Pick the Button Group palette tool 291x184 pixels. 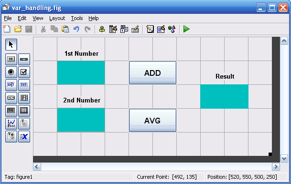point(11,136)
